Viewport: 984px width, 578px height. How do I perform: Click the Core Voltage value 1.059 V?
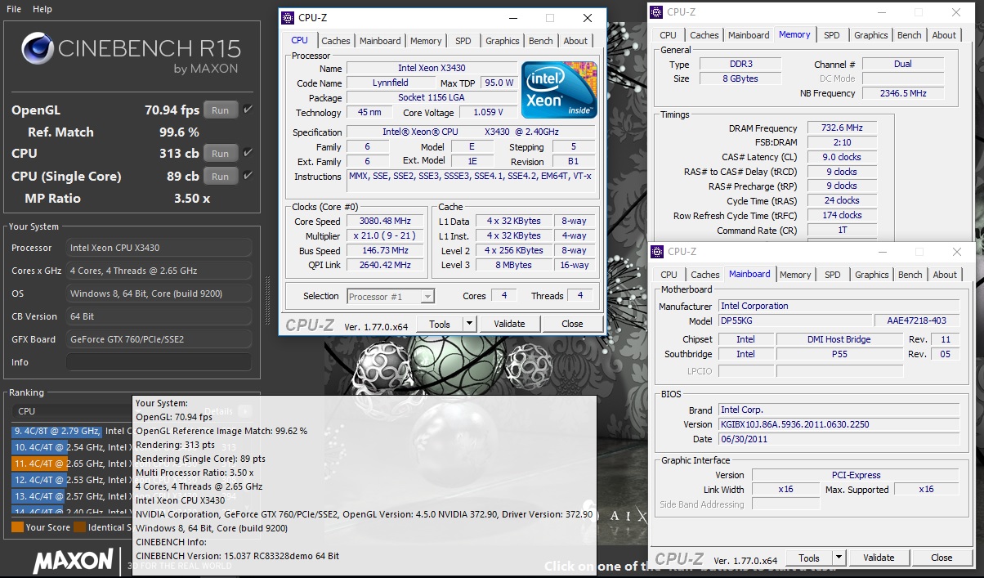point(488,113)
